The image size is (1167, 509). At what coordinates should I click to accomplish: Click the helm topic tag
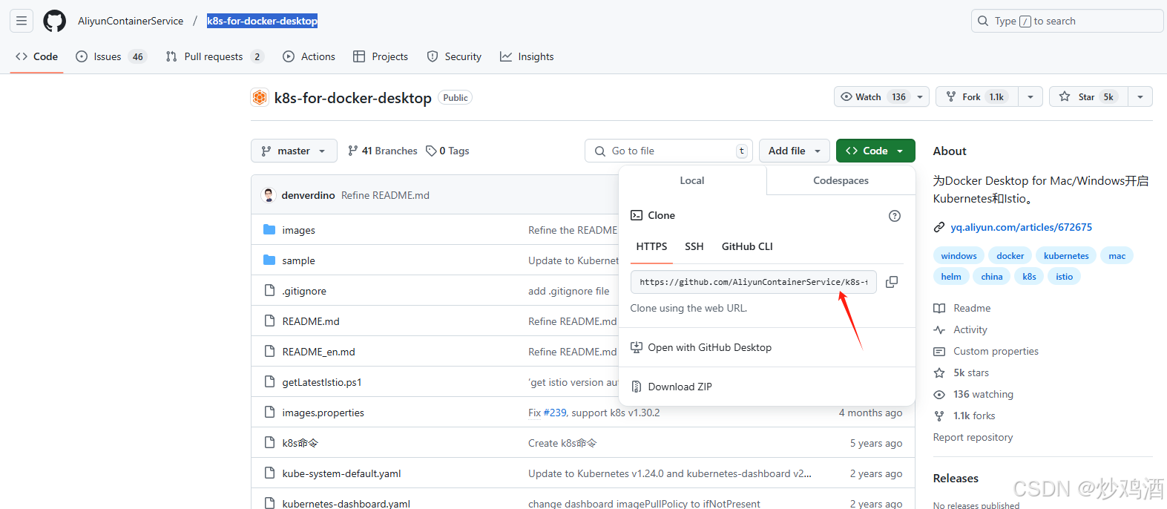951,277
